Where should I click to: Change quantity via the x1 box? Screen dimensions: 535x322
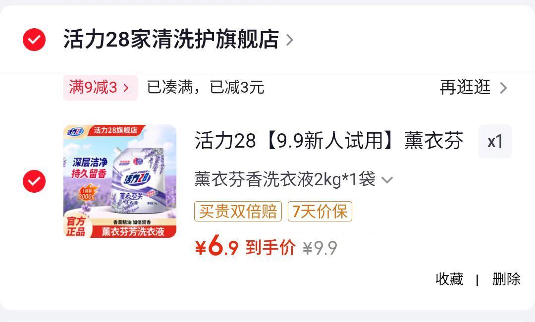(495, 142)
